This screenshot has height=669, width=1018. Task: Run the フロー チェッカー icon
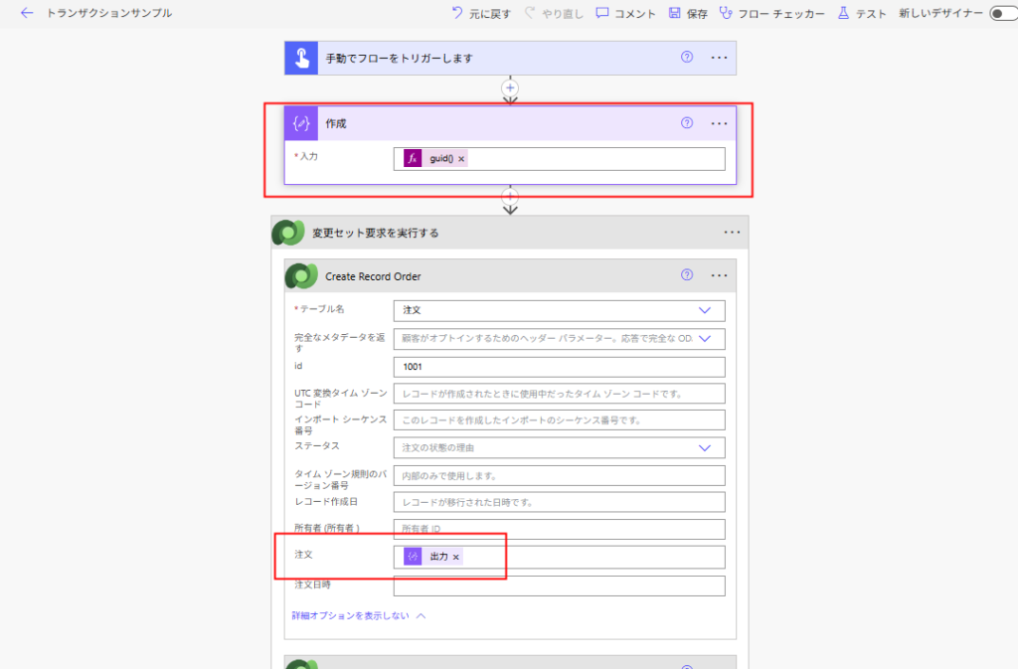[x=728, y=14]
